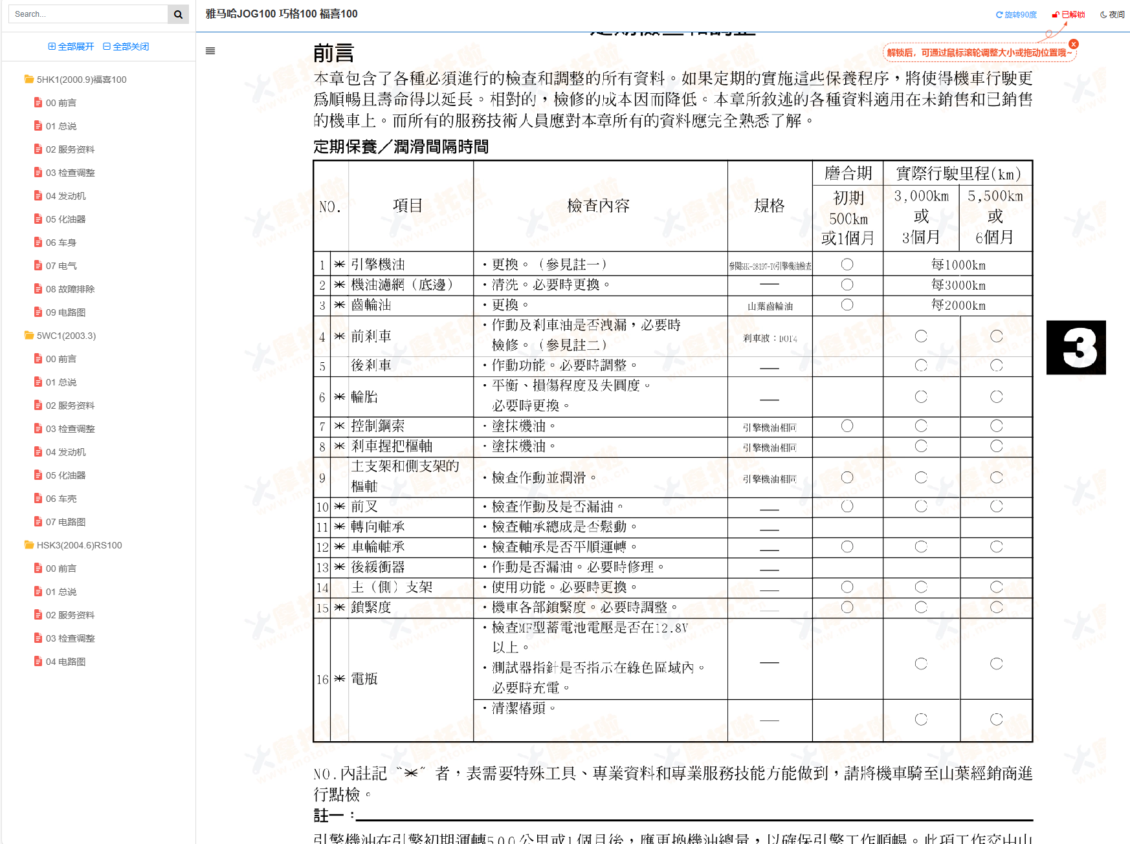Click the 轉向軸承 table item

pos(378,527)
